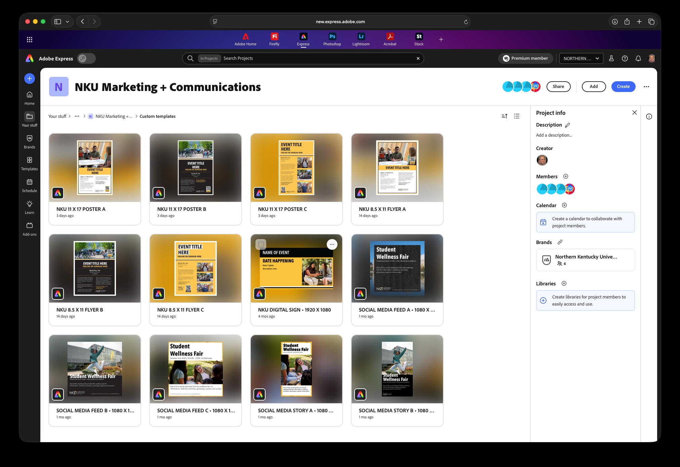Screen dimensions: 680x467
Task: Check the NKU Digital Sign selection checkbox
Action: click(x=261, y=244)
